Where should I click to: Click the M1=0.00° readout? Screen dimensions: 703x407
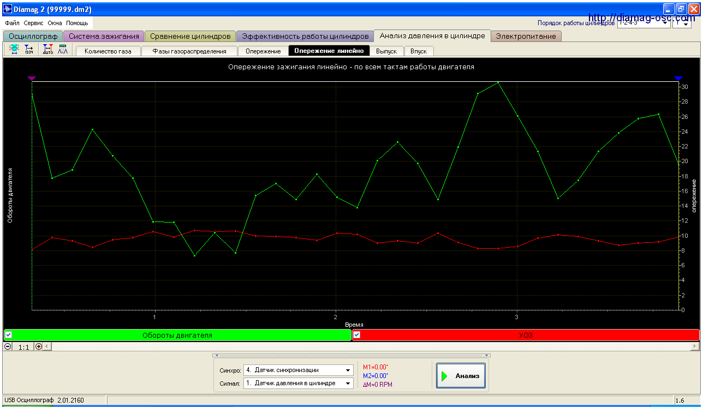point(376,367)
